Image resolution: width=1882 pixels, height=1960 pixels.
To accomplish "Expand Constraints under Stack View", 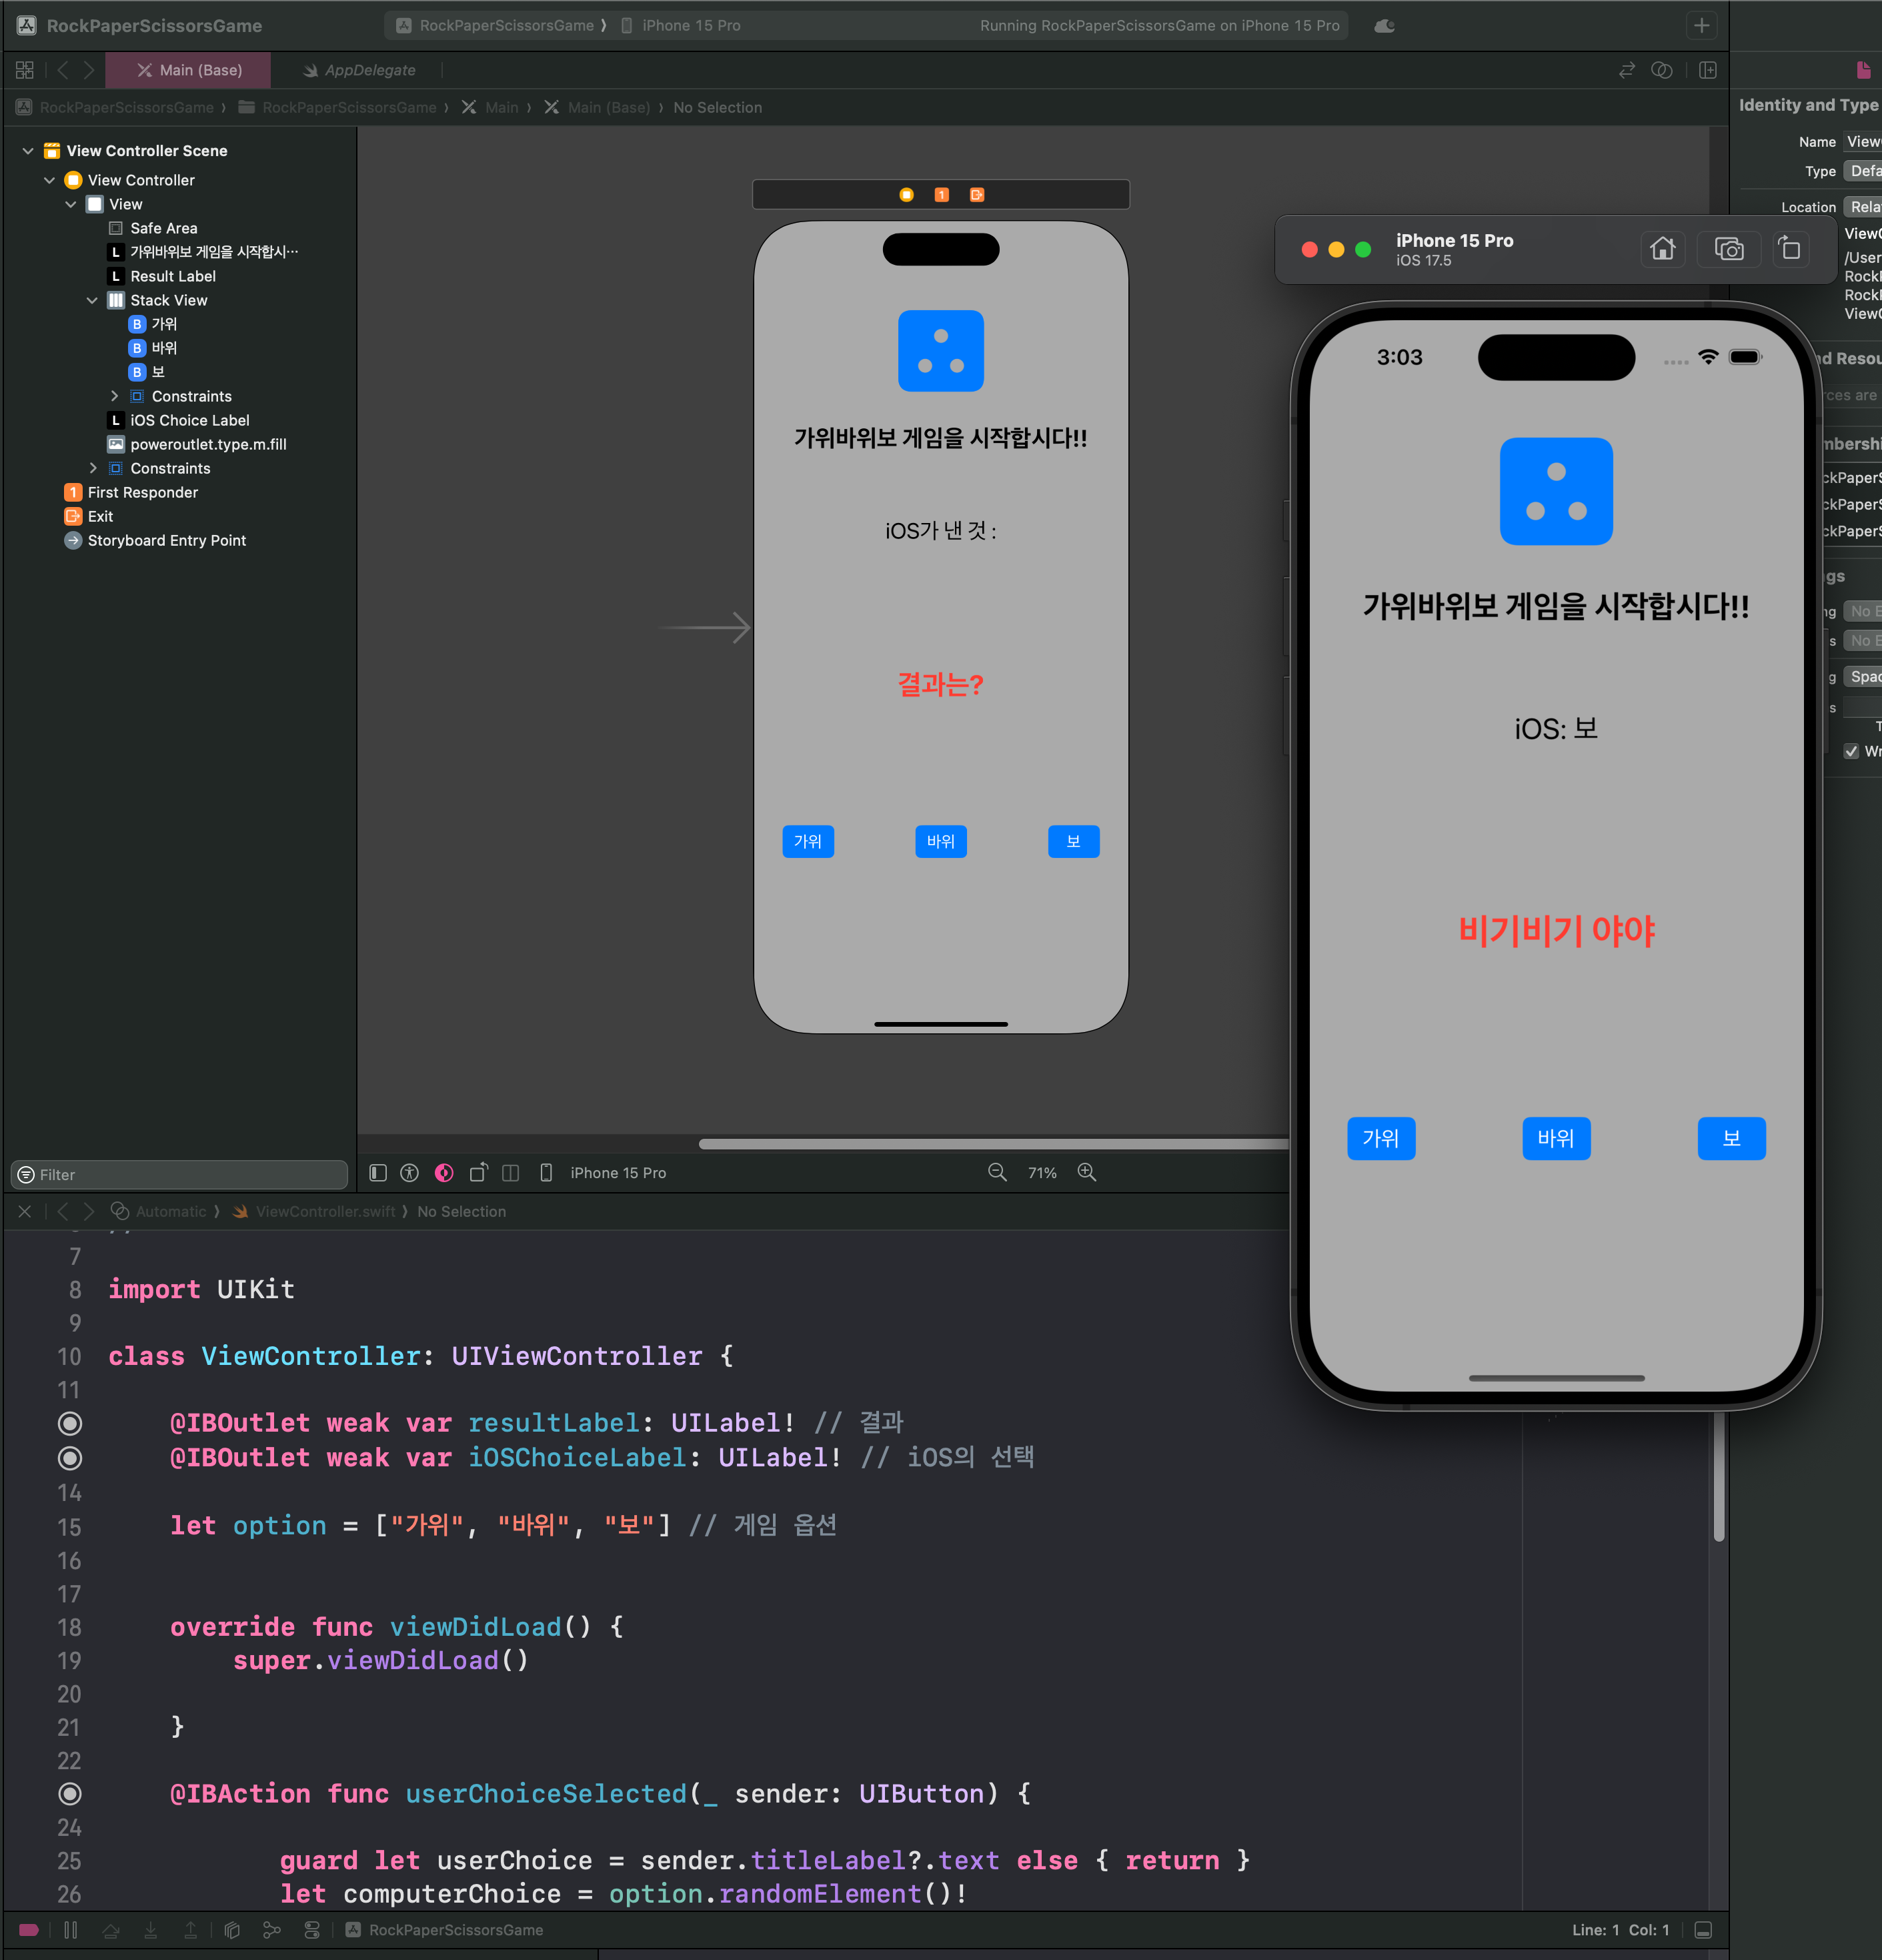I will pyautogui.click(x=114, y=396).
